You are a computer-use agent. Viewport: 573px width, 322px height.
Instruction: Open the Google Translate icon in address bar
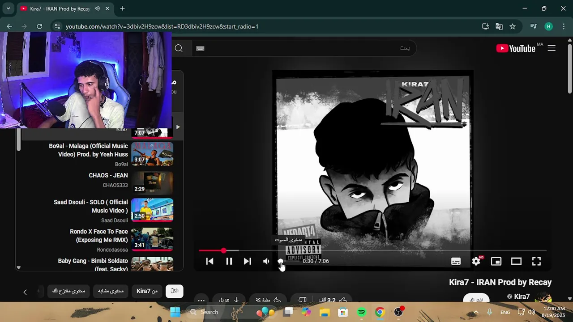tap(499, 26)
